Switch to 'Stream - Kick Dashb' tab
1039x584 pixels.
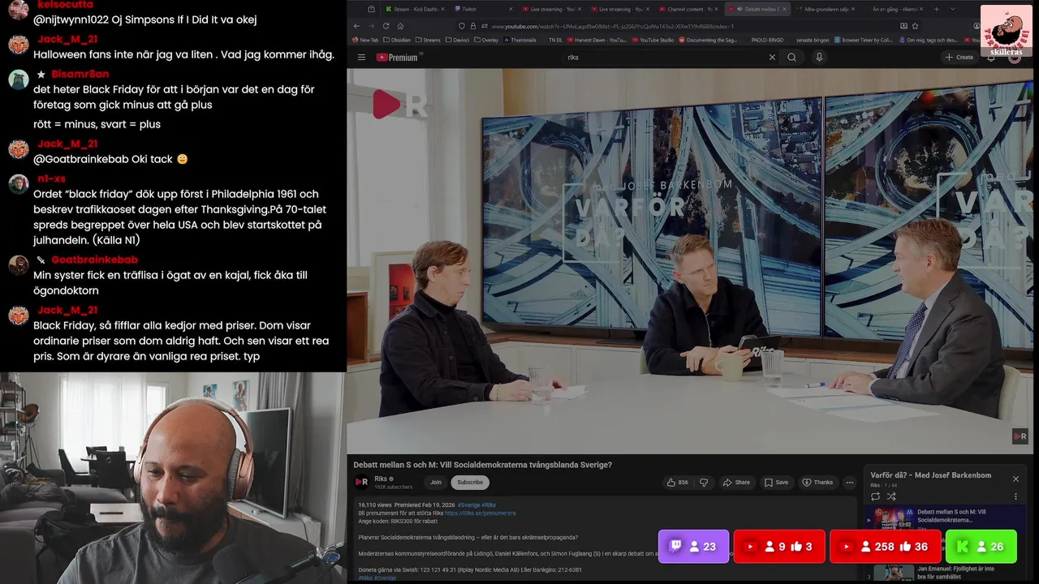414,9
